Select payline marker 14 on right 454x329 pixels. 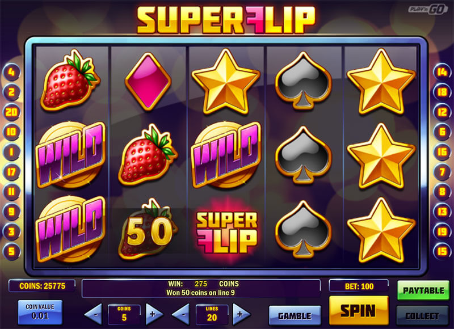pyautogui.click(x=442, y=72)
